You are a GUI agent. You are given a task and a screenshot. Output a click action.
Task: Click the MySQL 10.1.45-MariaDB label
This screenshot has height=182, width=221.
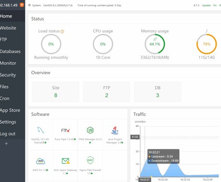[40, 141]
